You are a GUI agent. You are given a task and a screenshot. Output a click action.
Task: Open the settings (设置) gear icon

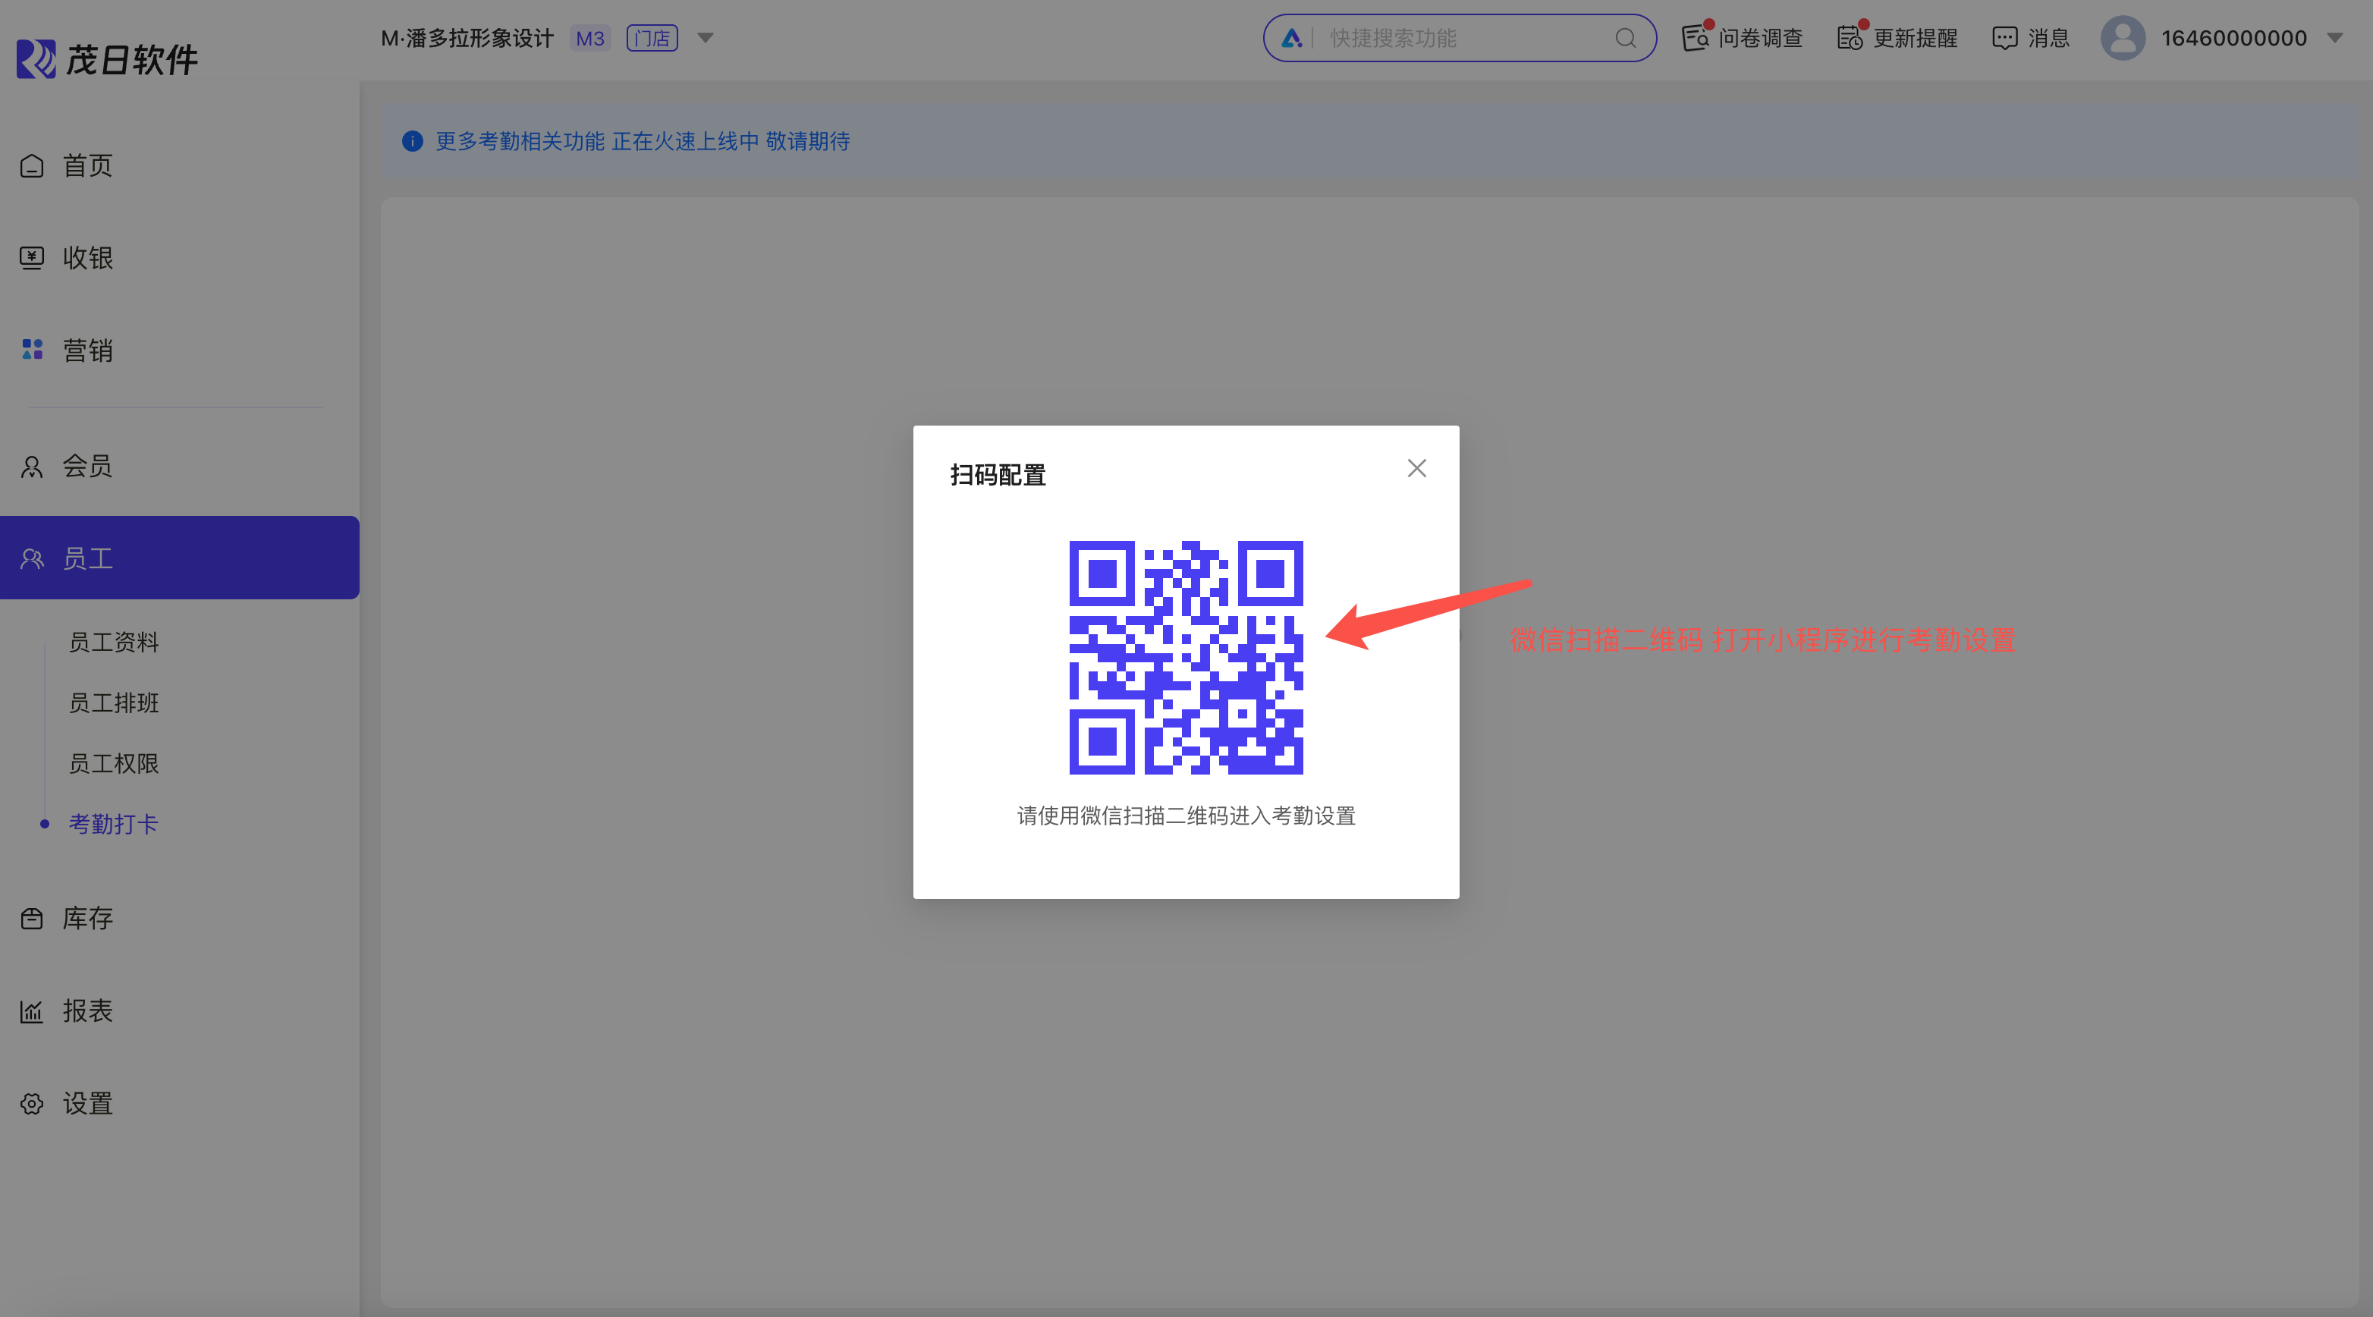32,1103
